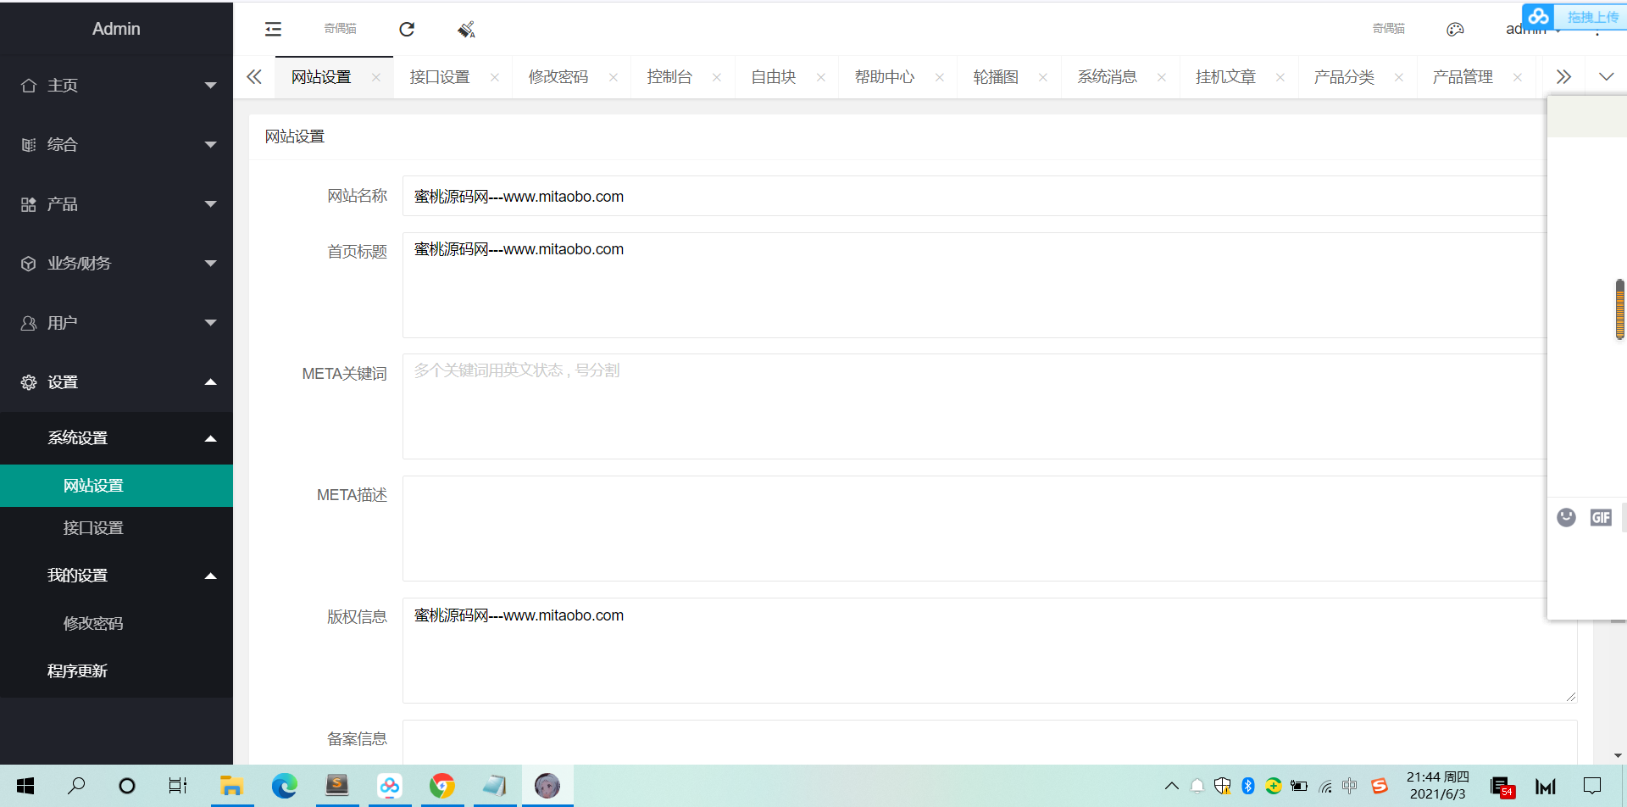Switch to the 接口设置 tab
The image size is (1627, 807).
click(x=440, y=77)
